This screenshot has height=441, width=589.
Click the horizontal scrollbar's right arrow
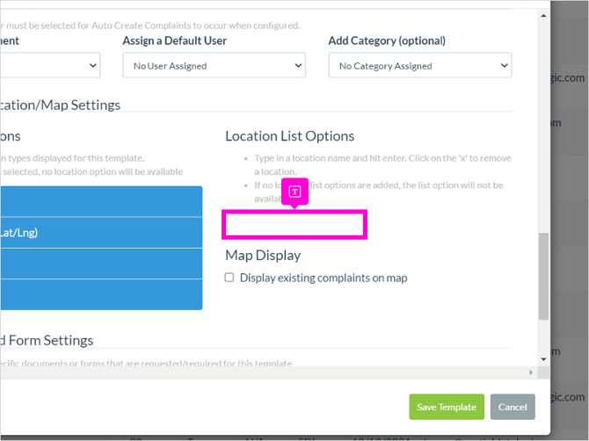(531, 372)
